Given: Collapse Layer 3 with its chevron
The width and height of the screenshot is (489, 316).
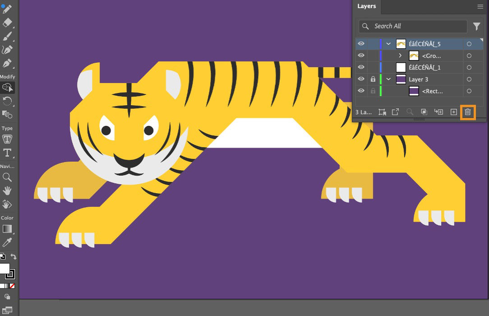Looking at the screenshot, I should tap(389, 79).
